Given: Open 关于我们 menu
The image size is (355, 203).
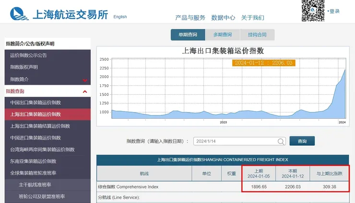Looking at the screenshot, I should [x=252, y=18].
